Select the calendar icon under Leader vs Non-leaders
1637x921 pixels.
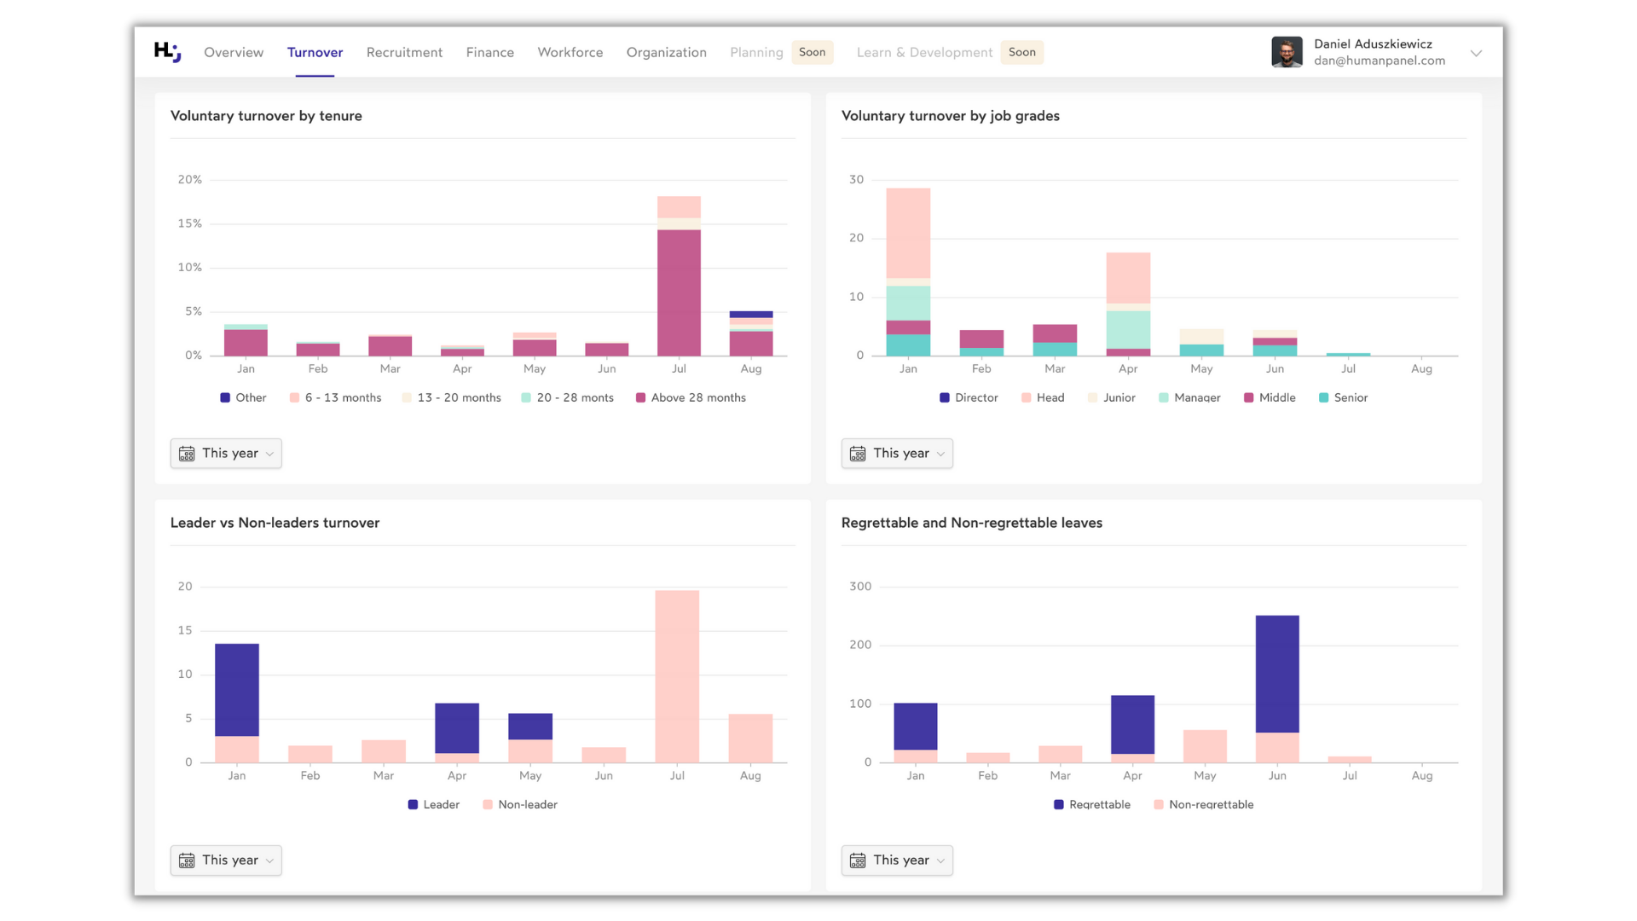[187, 860]
